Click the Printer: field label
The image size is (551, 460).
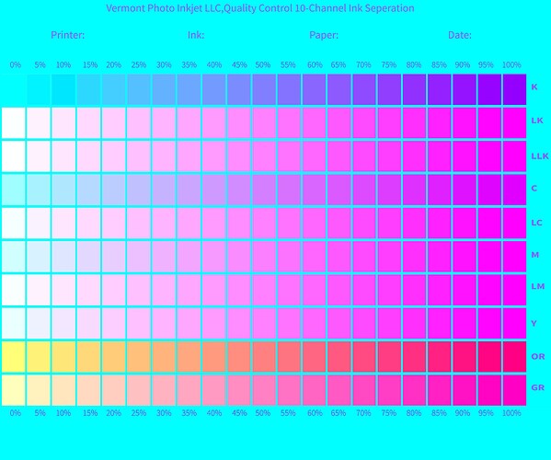(68, 35)
